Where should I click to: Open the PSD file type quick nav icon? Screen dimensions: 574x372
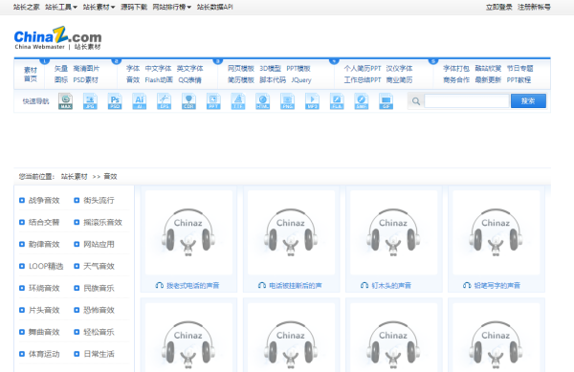pos(115,101)
